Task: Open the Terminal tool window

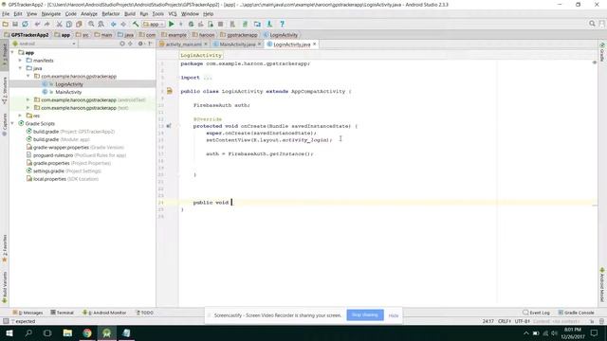Action: pos(62,313)
